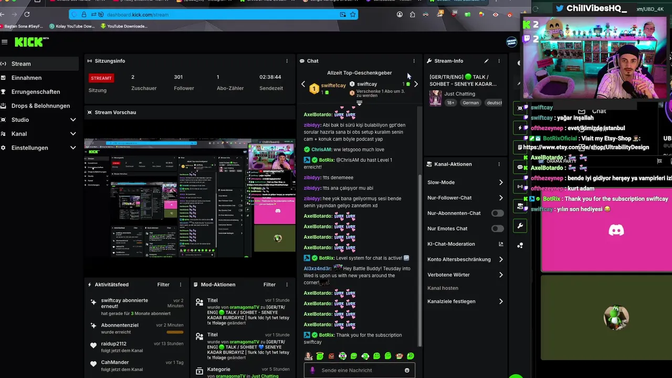Open Nur-Follower-Chat options
The width and height of the screenshot is (672, 378).
[x=465, y=198]
